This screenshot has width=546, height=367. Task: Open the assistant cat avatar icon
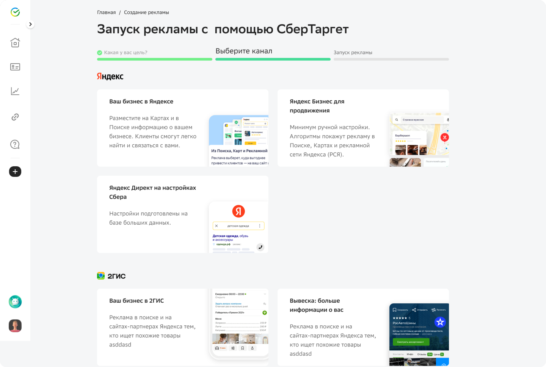coord(15,302)
